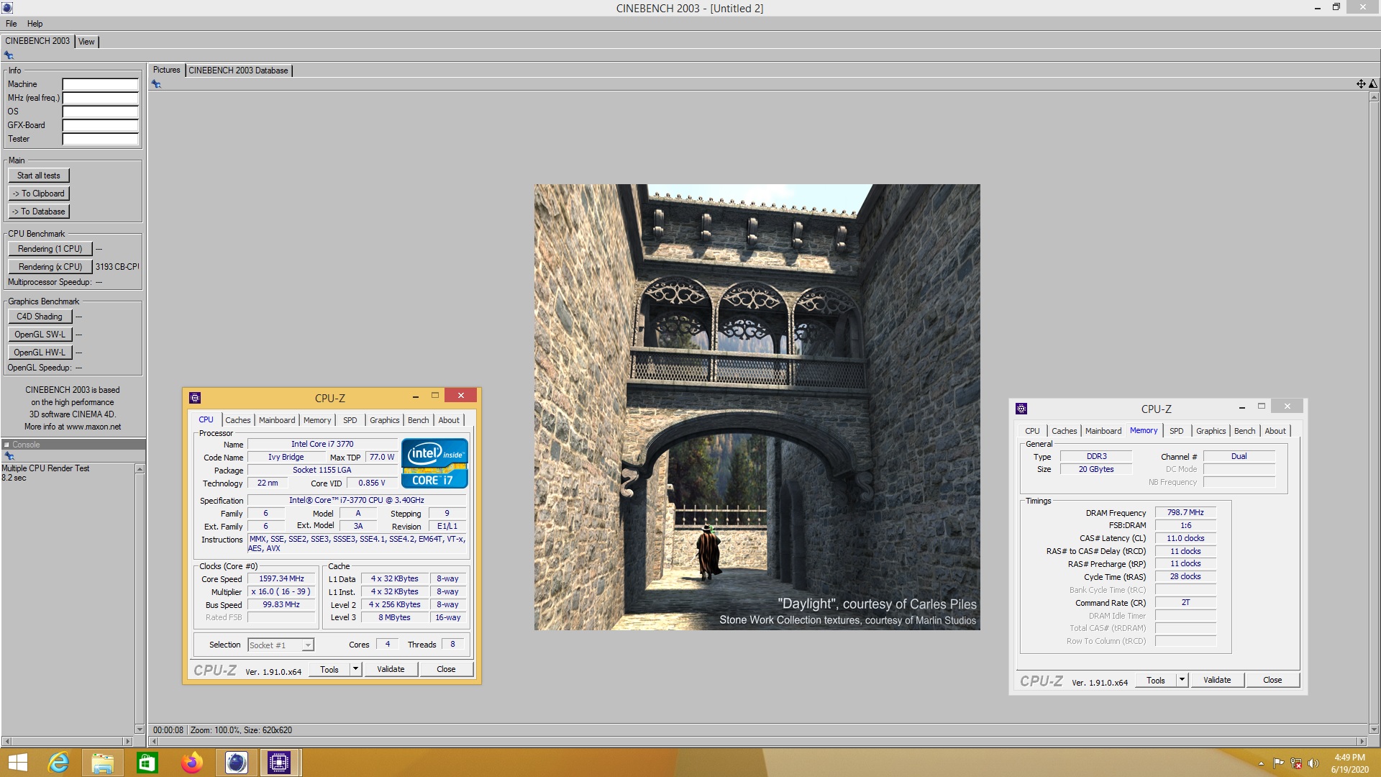This screenshot has height=777, width=1381.
Task: Click Tools button in right CPU-Z window
Action: coord(1156,680)
